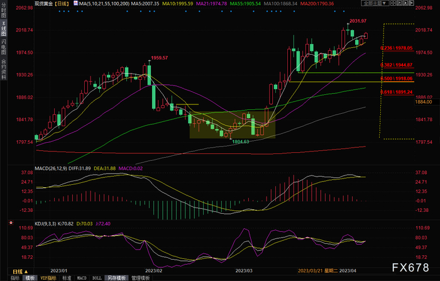Click the chart layout icon next to the crosshair
Viewport: 440px width, 281px height.
tap(399, 3)
